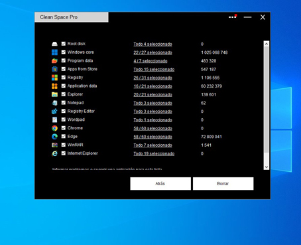Click the Root disk drive icon
This screenshot has height=245, width=301.
pos(54,44)
